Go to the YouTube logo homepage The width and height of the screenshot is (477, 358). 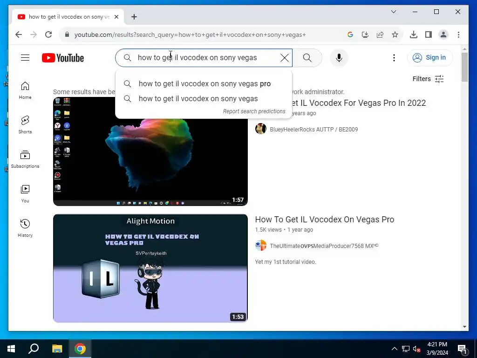tap(63, 58)
